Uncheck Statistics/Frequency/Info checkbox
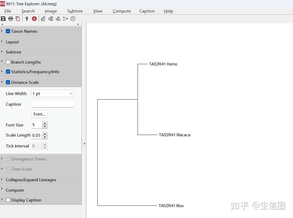The height and width of the screenshot is (218, 293). [8, 72]
